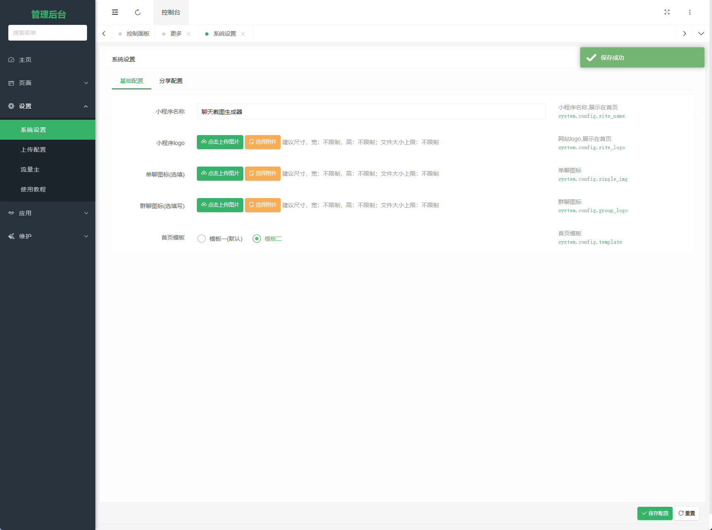Click the 保存配置 button
The image size is (712, 530).
(x=655, y=513)
